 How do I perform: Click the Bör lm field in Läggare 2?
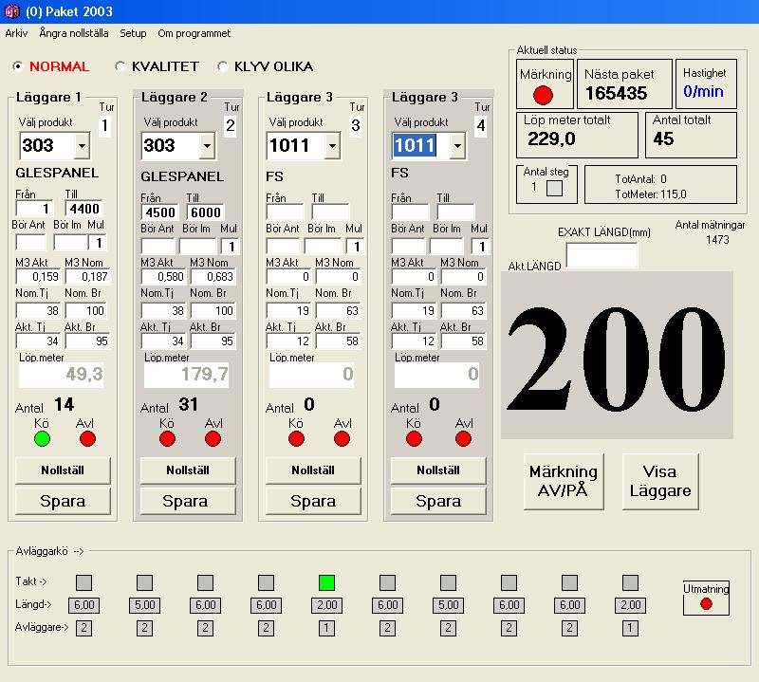click(x=197, y=247)
